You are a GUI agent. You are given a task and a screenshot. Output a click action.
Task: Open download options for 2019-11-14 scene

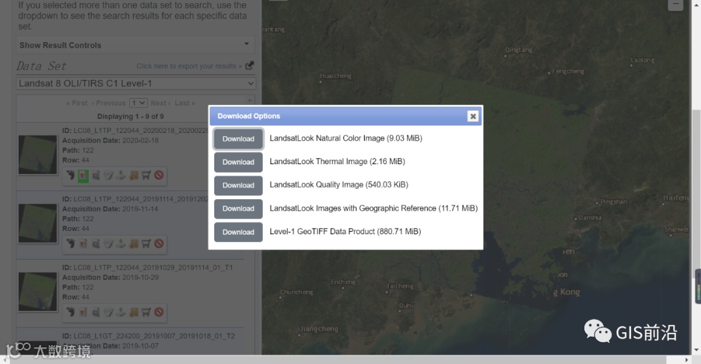point(121,244)
